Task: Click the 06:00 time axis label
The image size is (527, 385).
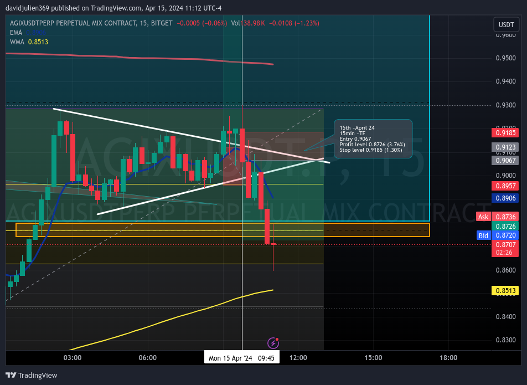Action: coord(148,358)
